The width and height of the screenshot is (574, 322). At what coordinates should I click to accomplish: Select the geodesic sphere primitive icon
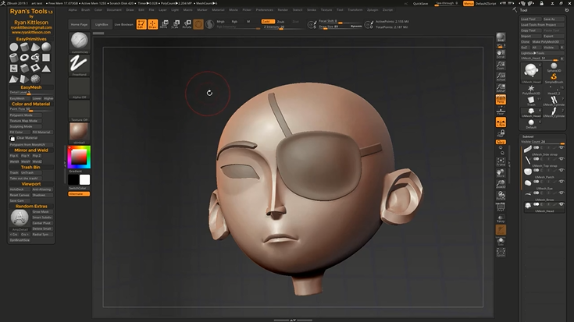click(35, 79)
